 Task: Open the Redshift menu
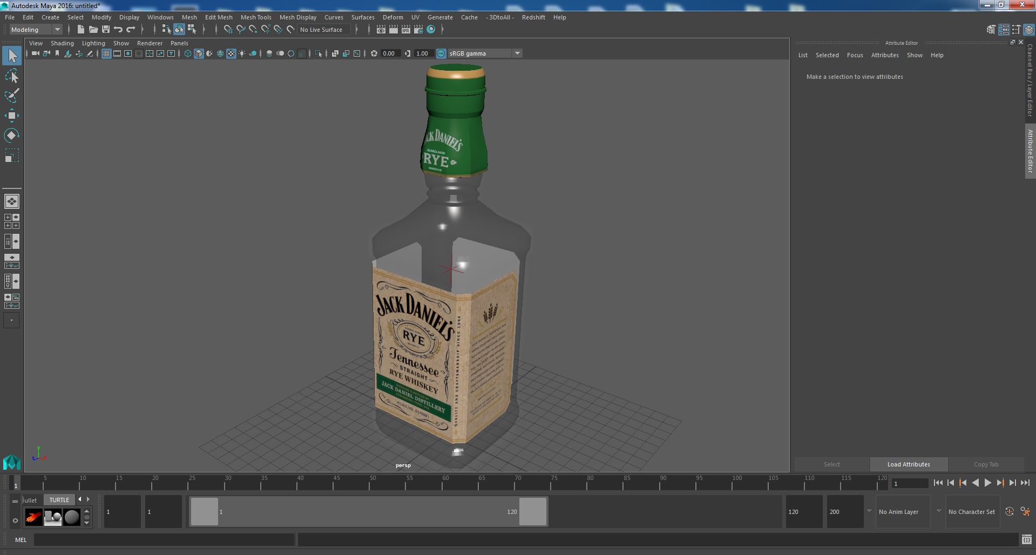(x=533, y=17)
